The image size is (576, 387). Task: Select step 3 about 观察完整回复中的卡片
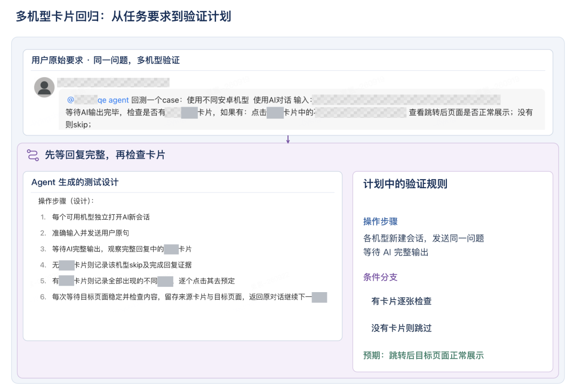point(116,249)
